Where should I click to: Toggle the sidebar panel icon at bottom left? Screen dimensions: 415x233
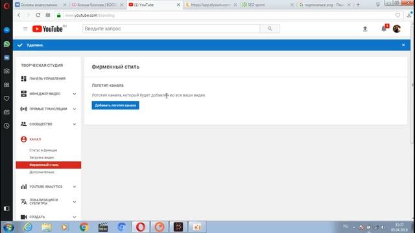tap(6, 208)
